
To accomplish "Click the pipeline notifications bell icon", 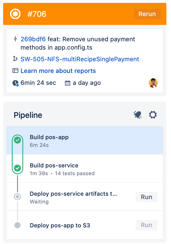I will coord(137,115).
